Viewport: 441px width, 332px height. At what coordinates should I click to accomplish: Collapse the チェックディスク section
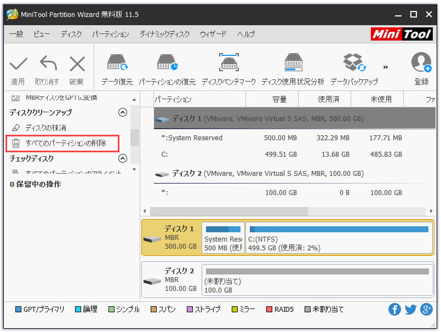pyautogui.click(x=123, y=158)
